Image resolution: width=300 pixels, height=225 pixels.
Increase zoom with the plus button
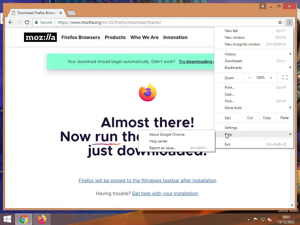271,78
